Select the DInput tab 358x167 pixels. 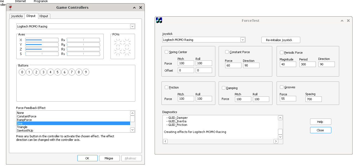31,16
